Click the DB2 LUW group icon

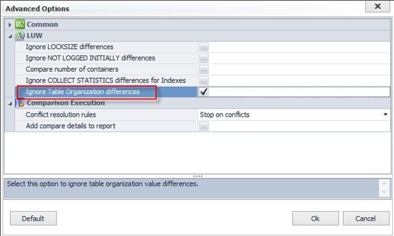20,36
